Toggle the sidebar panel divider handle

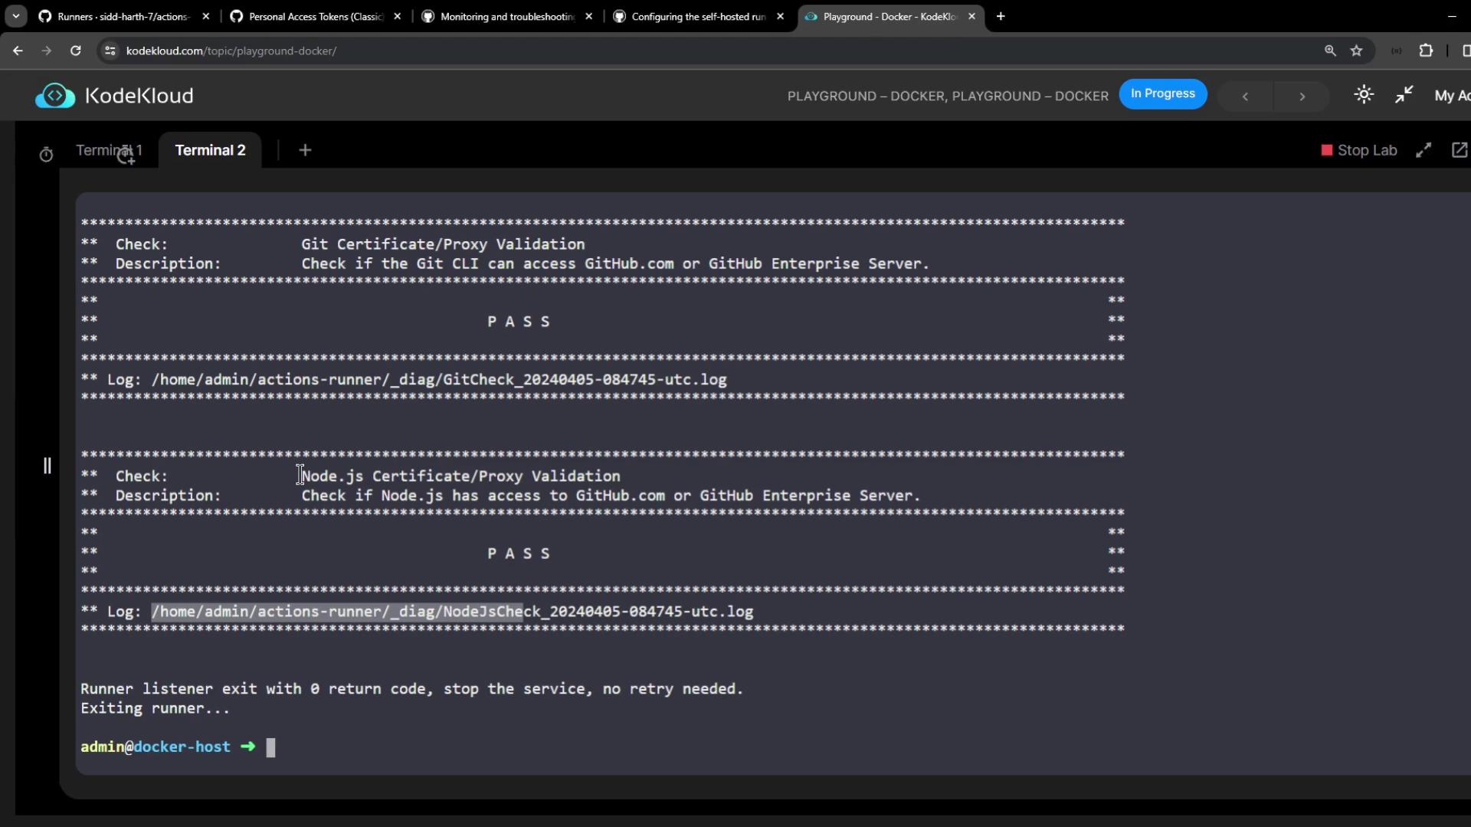click(x=47, y=466)
